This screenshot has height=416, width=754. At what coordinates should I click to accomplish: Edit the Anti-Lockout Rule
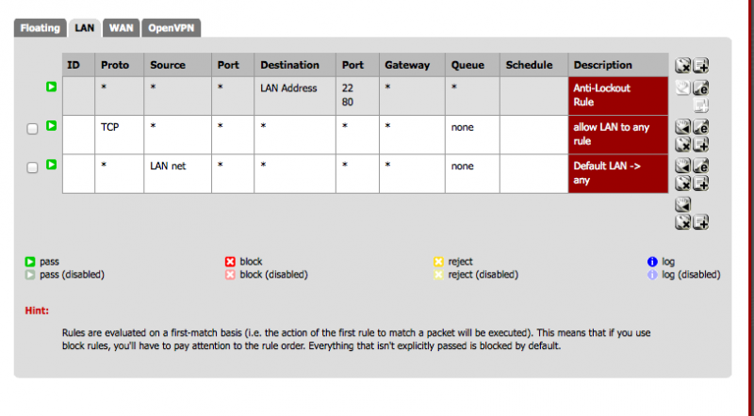point(700,88)
